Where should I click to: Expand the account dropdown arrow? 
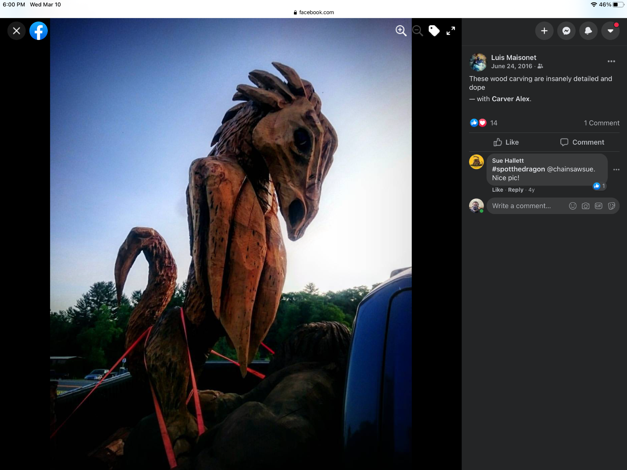pos(610,31)
